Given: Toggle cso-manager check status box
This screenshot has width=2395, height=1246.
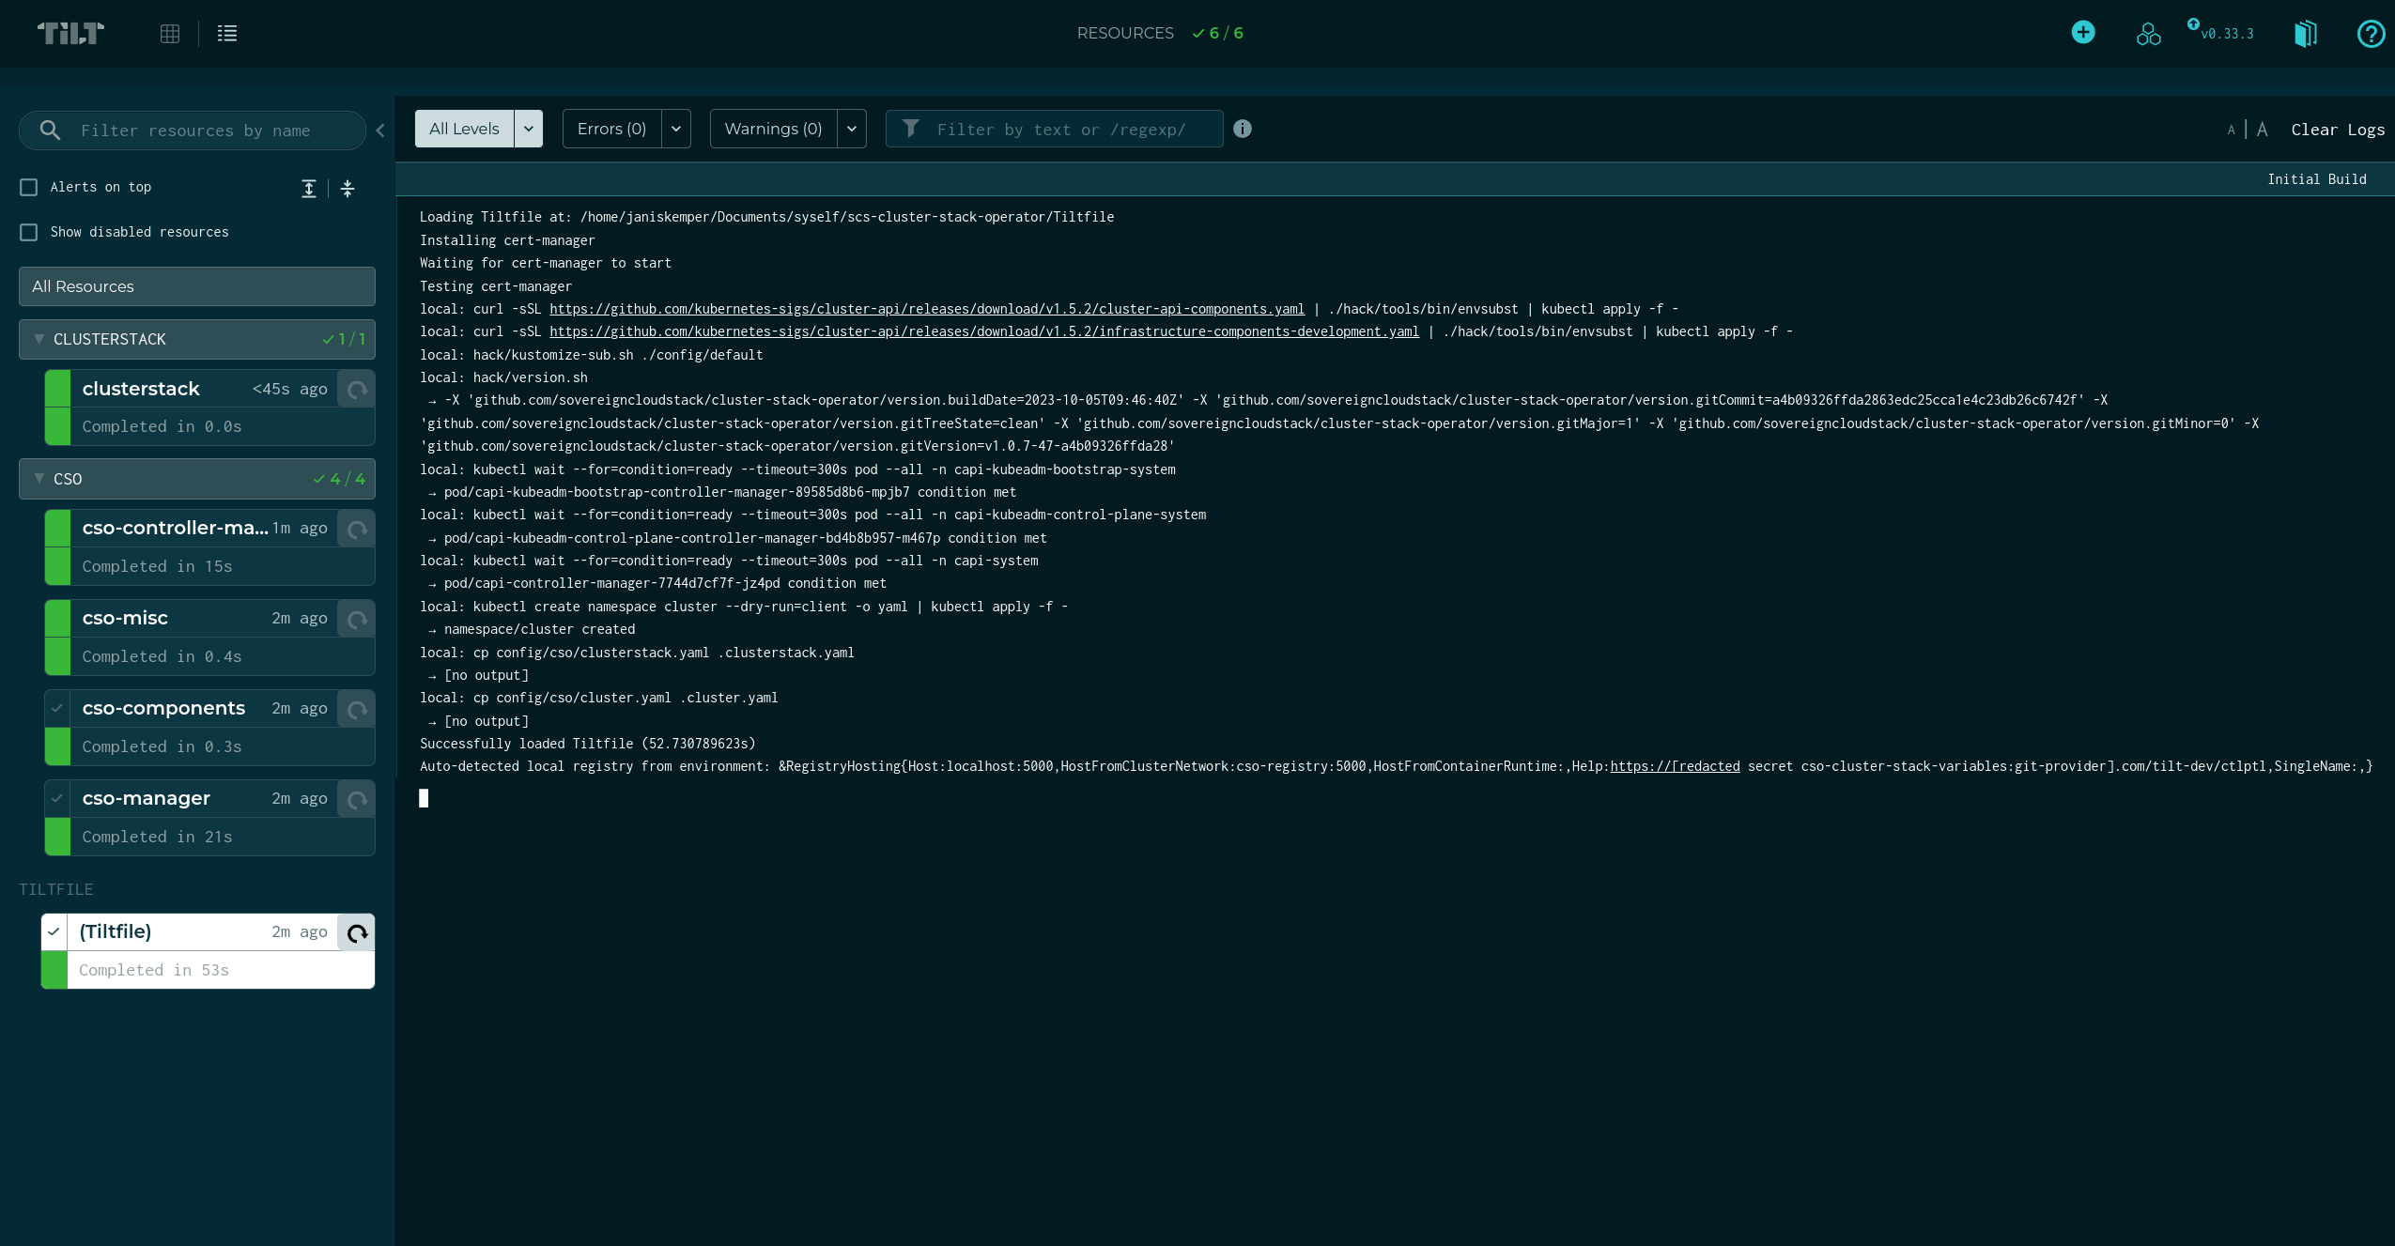Looking at the screenshot, I should pos(57,798).
